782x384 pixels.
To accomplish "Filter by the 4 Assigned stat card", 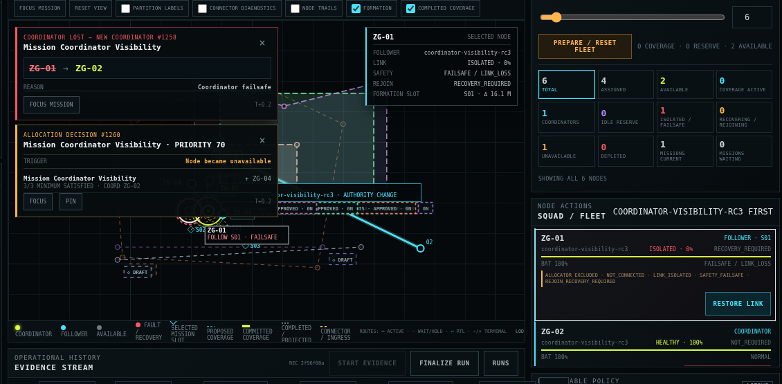I will (x=626, y=85).
